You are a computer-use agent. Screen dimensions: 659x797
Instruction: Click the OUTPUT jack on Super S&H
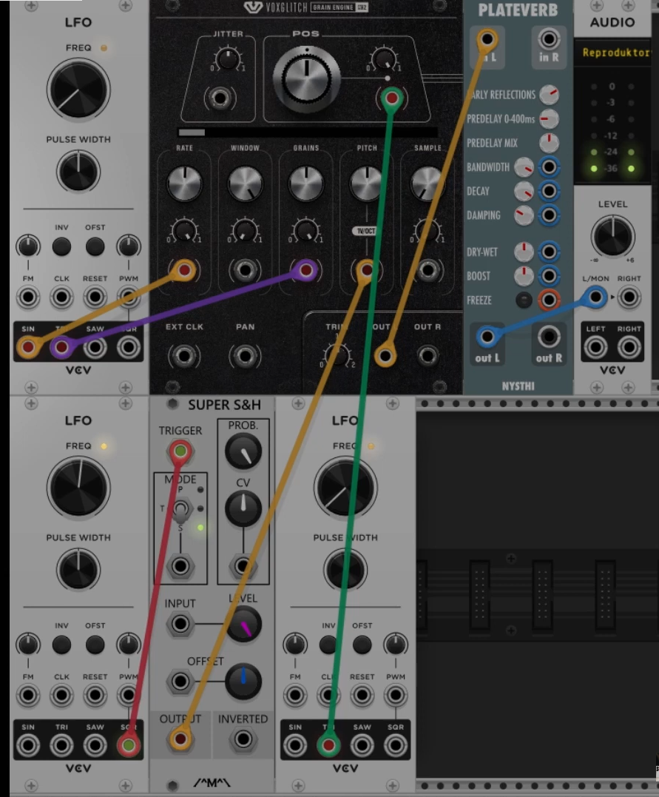(180, 739)
